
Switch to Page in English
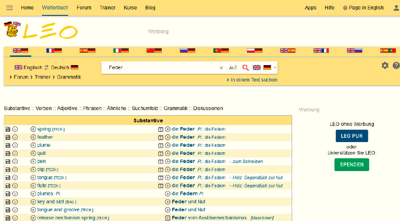(x=363, y=8)
